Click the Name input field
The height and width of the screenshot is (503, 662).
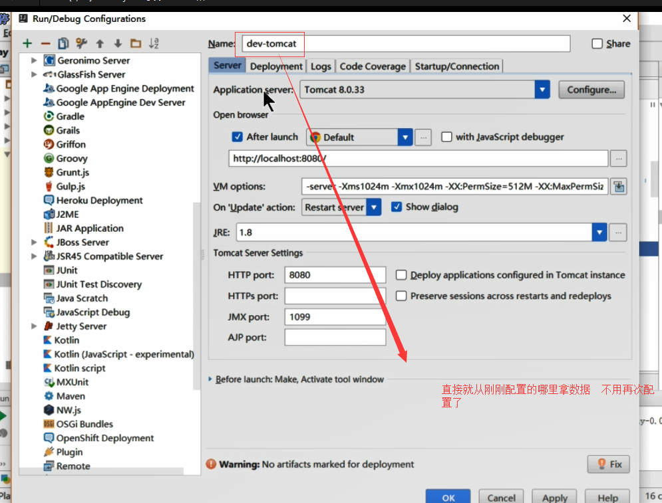(406, 43)
